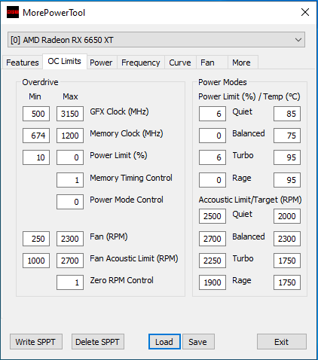Edit the Turbo power limit percent field
The width and height of the screenshot is (318, 360).
[x=213, y=157]
